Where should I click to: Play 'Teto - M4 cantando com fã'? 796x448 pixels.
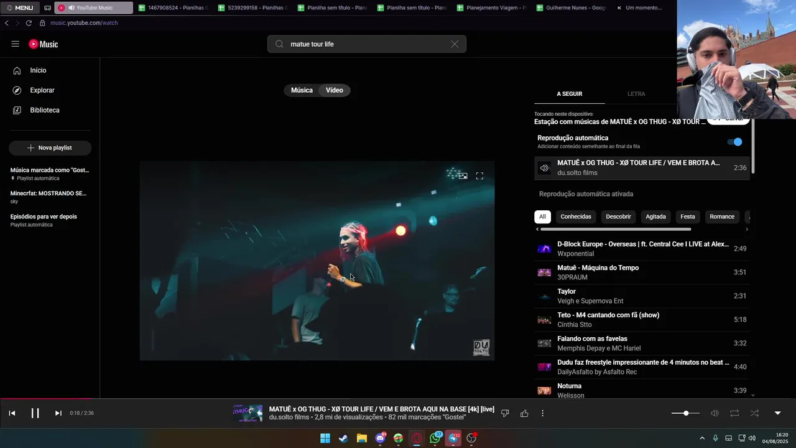(642, 320)
